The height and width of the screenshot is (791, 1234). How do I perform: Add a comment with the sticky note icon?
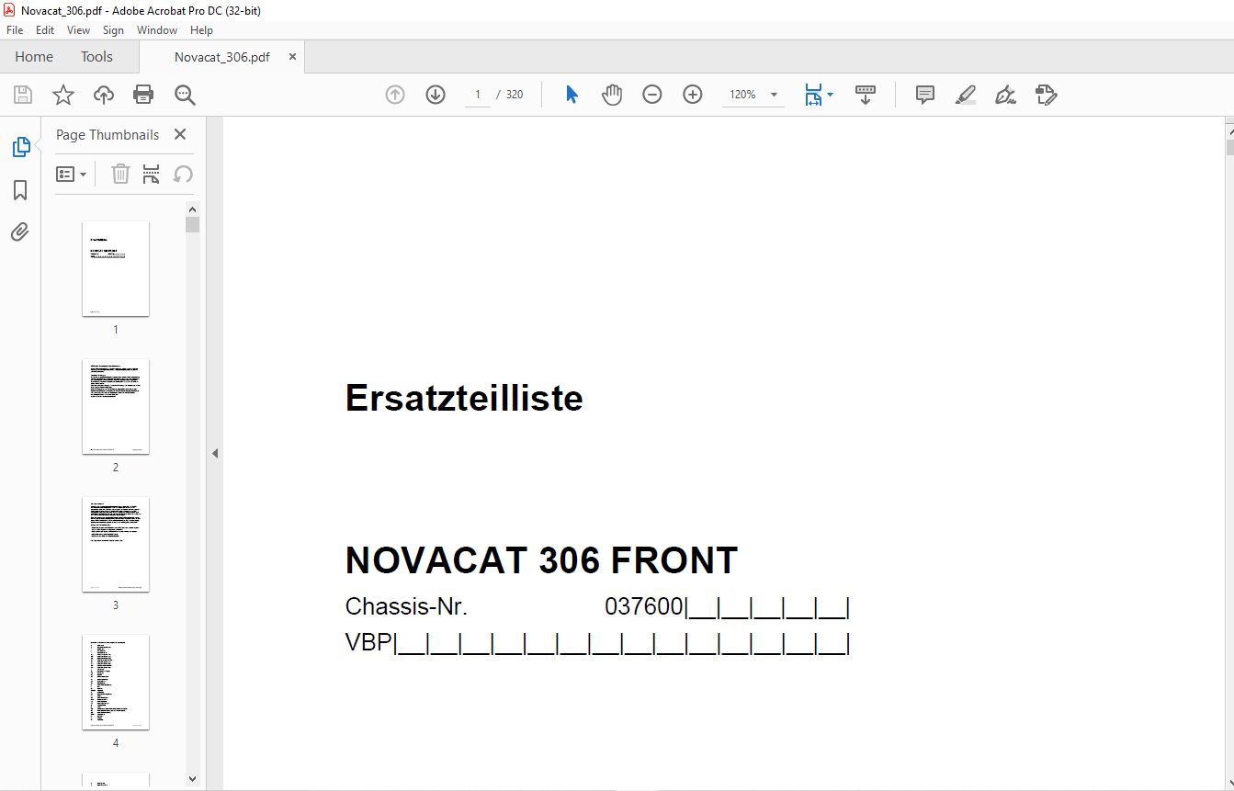(925, 95)
